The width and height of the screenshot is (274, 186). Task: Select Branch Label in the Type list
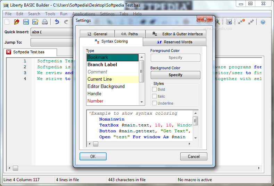tap(113, 65)
